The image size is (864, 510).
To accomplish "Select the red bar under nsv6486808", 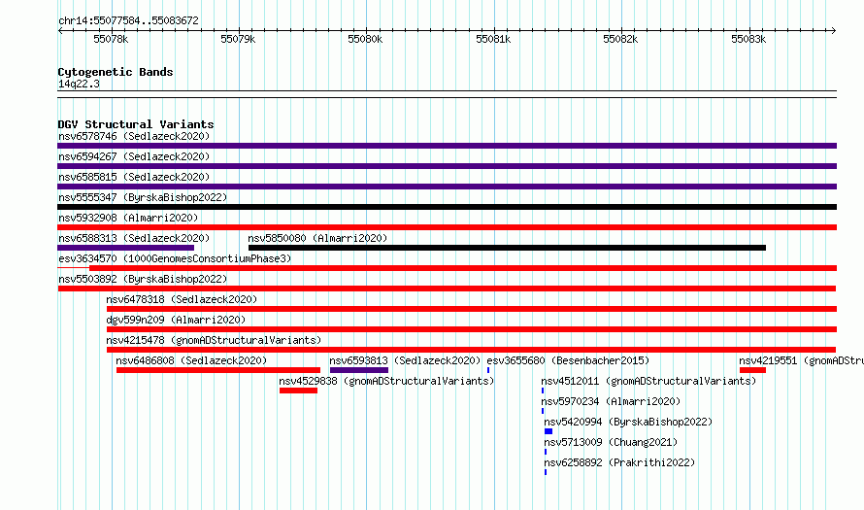I will [218, 370].
